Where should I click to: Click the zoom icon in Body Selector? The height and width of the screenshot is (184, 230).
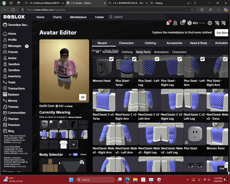pyautogui.click(x=82, y=162)
